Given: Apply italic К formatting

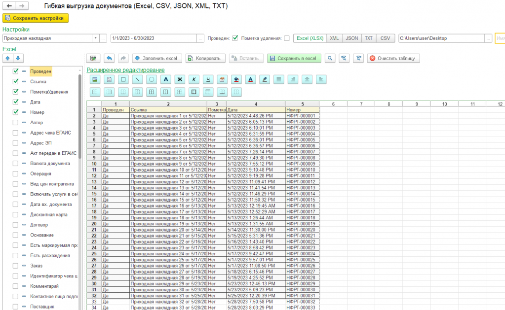Looking at the screenshot, I should click(x=194, y=79).
